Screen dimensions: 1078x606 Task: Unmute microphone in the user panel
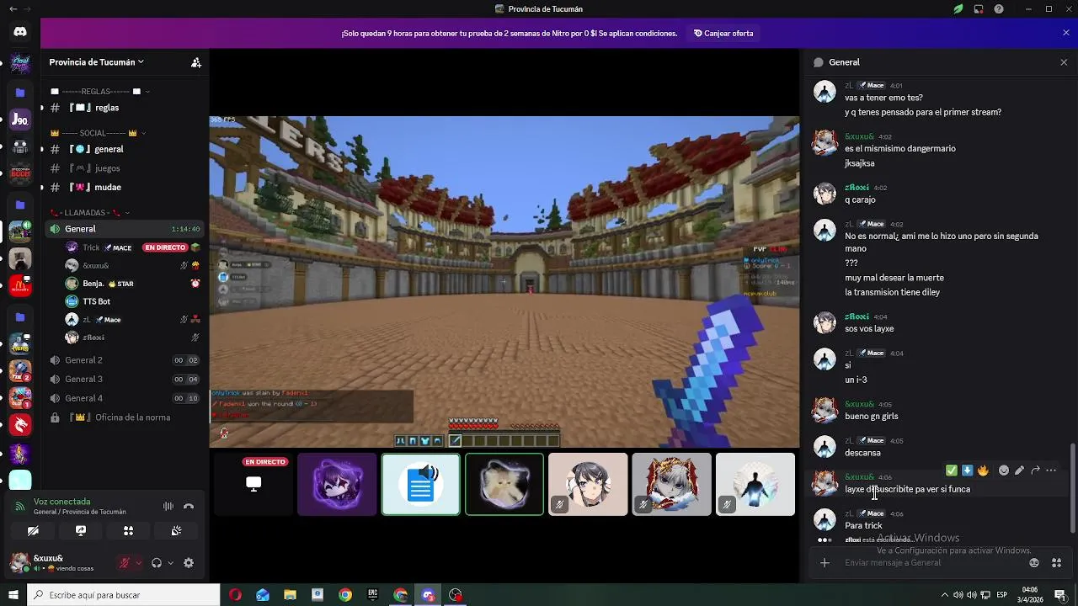(x=125, y=563)
